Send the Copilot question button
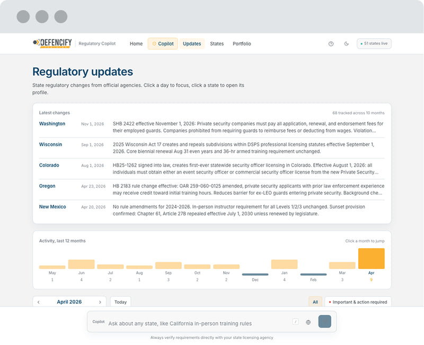This screenshot has width=424, height=345. (324, 322)
